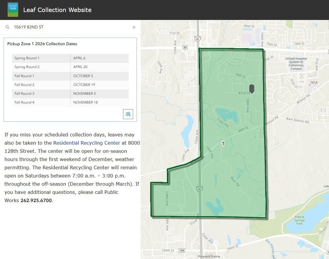Click the 71st St label on the map

tap(174, 33)
